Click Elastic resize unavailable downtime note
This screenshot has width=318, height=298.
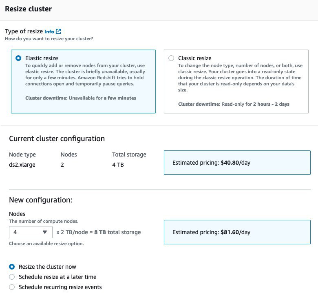tap(80, 98)
